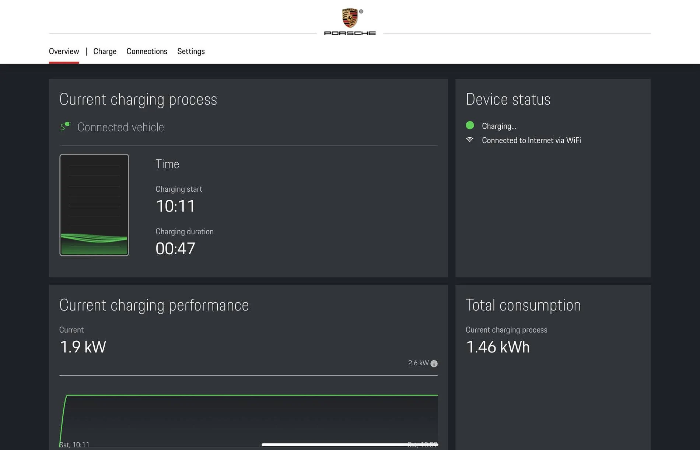The image size is (700, 450).
Task: Click the 'Total consumption' heading
Action: click(523, 305)
